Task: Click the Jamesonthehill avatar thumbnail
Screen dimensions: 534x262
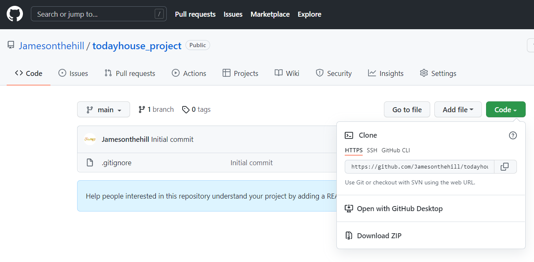Action: 90,139
